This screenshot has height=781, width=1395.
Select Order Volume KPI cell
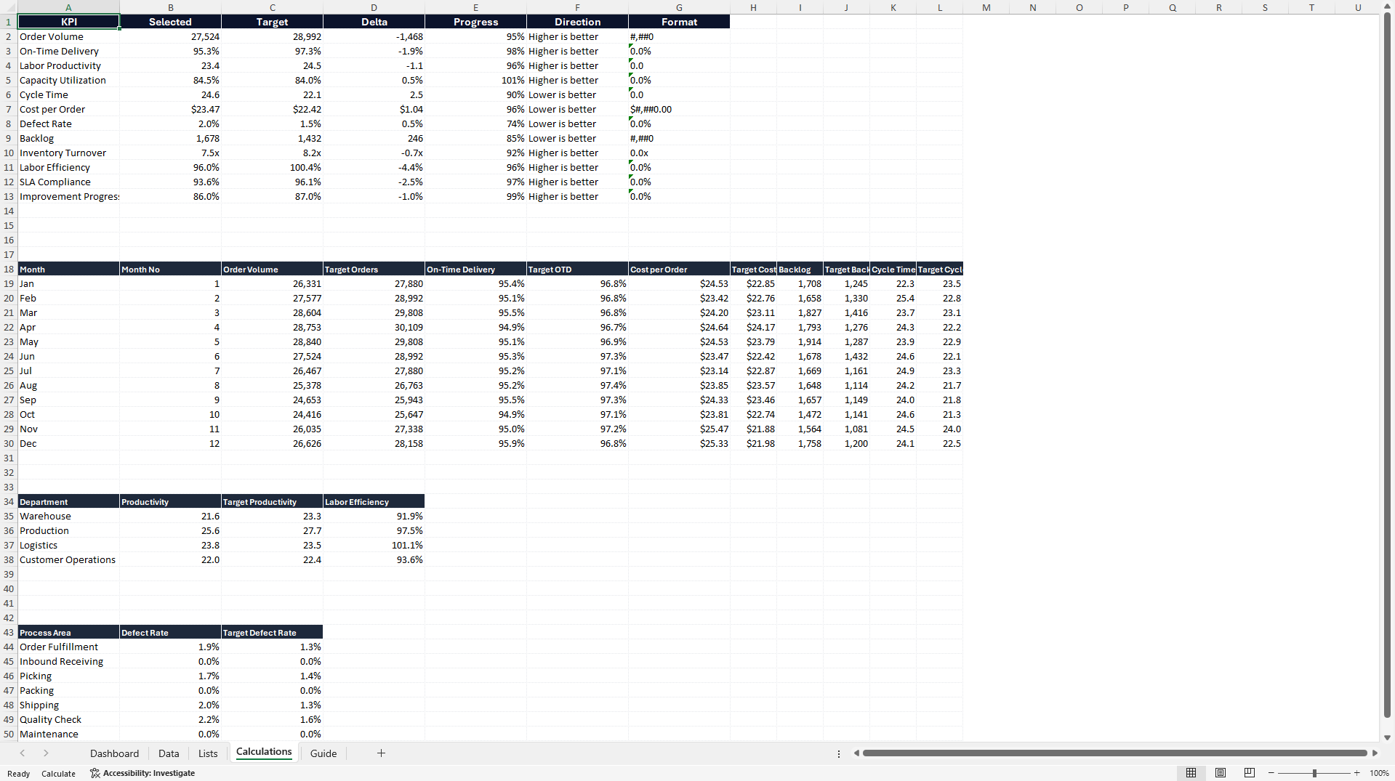pyautogui.click(x=69, y=36)
